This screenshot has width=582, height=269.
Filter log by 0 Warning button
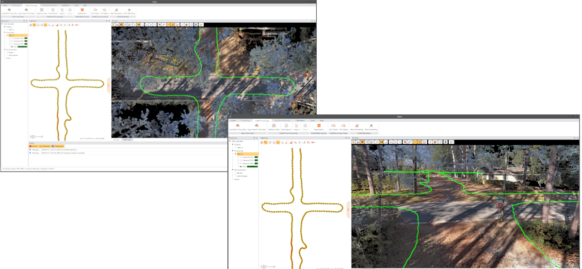tap(45, 145)
